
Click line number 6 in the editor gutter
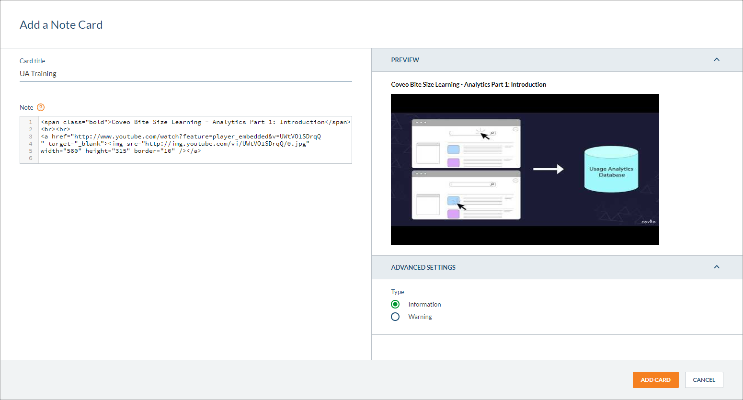click(x=31, y=158)
